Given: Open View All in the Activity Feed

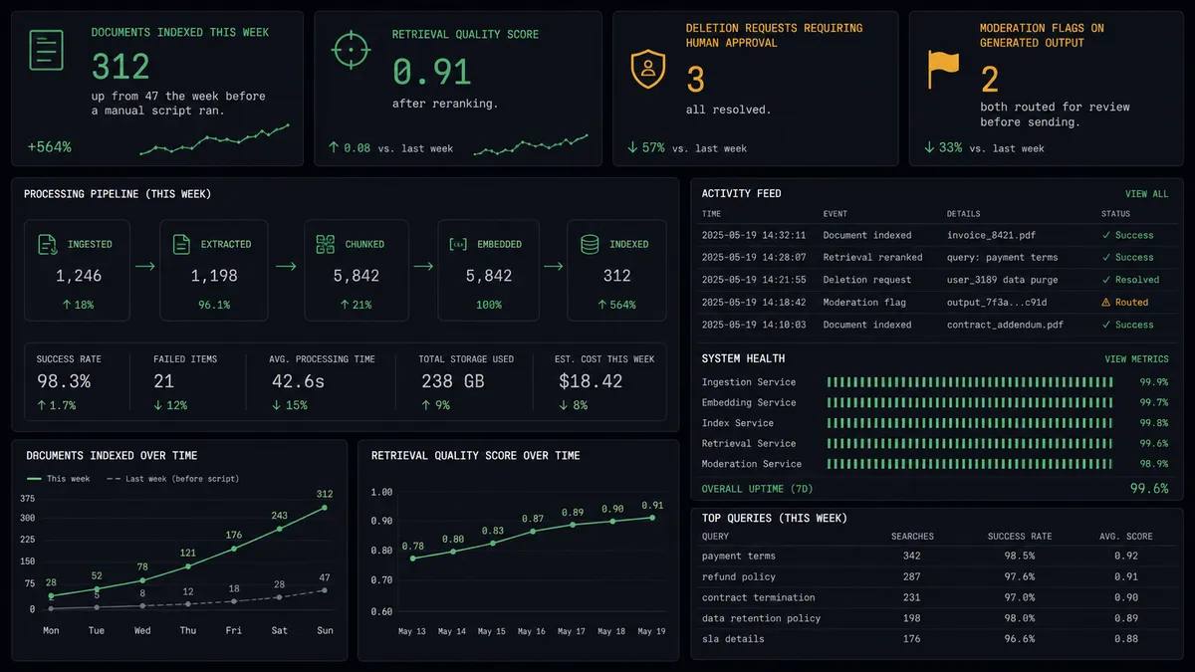Looking at the screenshot, I should coord(1147,194).
